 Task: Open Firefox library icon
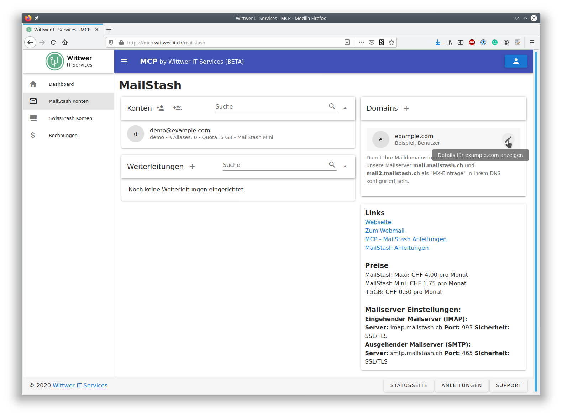pos(449,42)
